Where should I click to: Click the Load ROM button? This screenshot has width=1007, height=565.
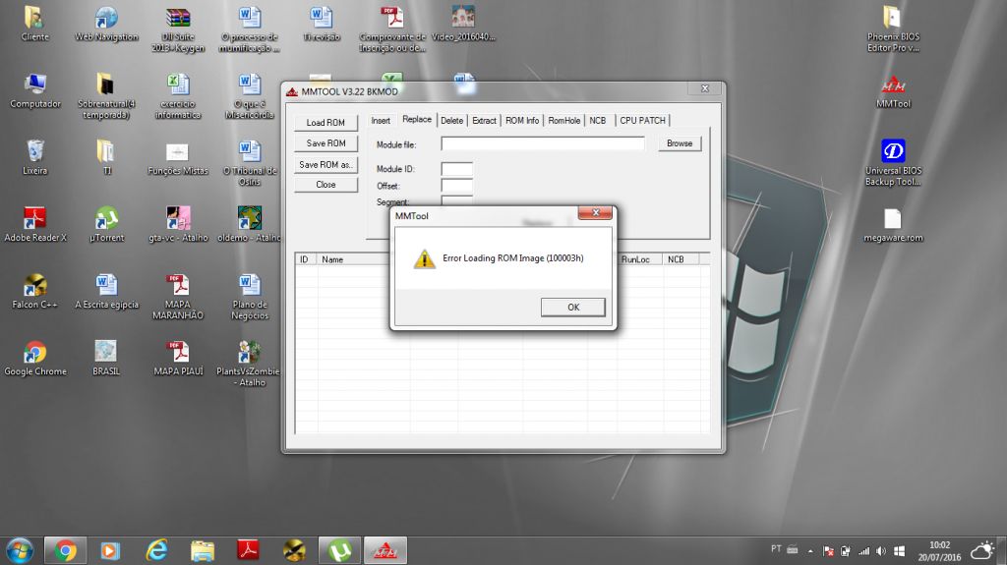click(326, 123)
